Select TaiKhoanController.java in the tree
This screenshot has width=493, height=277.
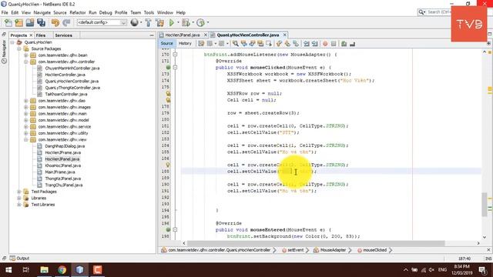66,94
